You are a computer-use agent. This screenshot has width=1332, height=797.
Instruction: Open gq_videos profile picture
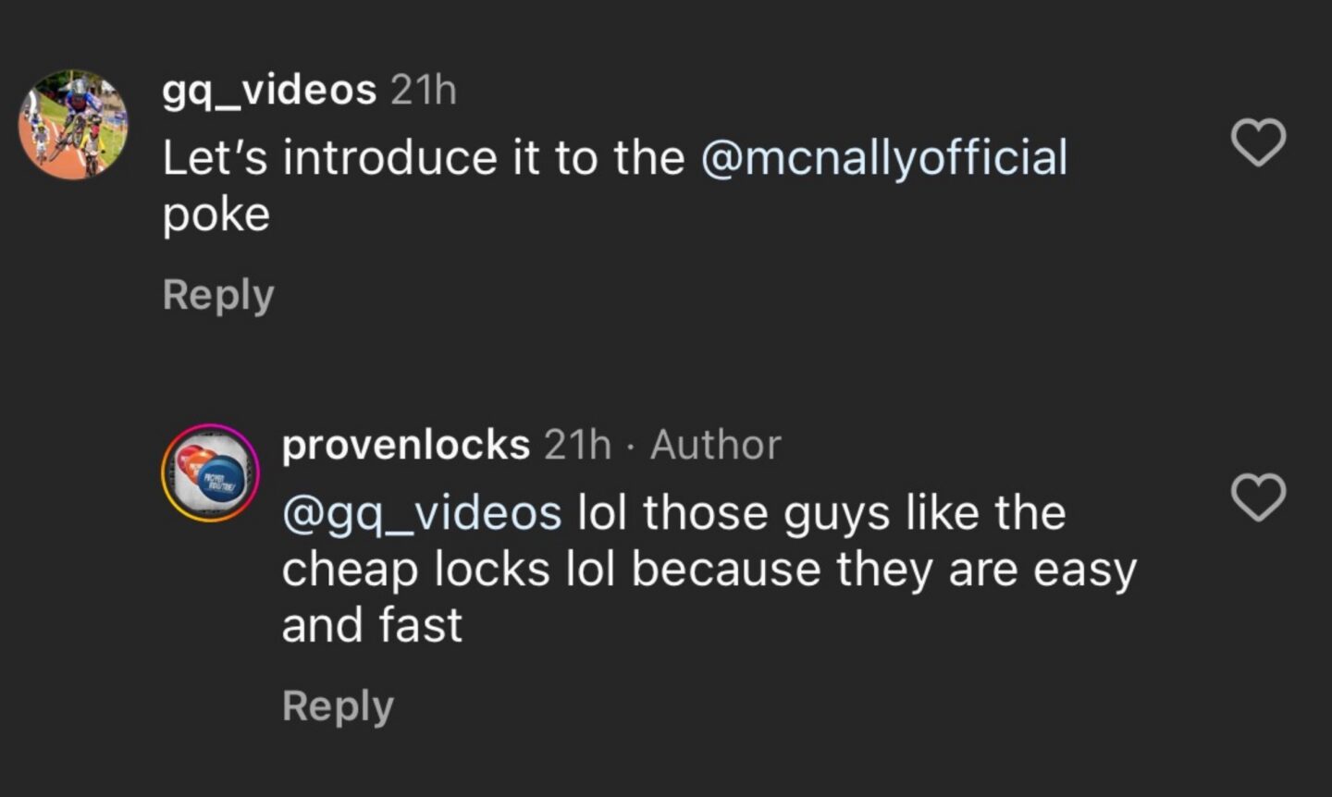[x=74, y=125]
